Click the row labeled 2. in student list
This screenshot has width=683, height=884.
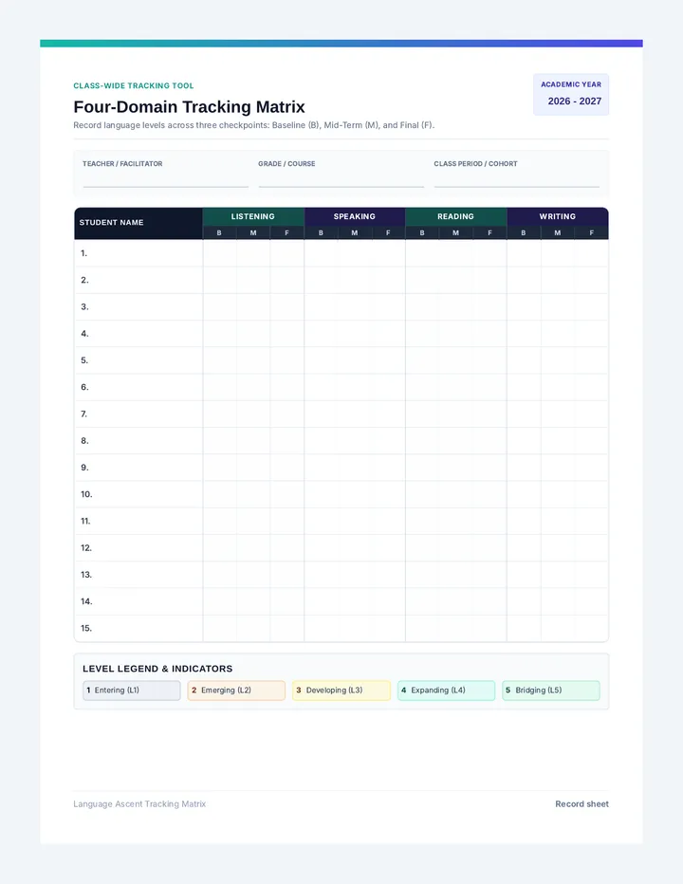coord(341,280)
